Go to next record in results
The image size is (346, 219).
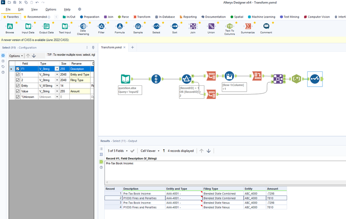[x=208, y=151]
